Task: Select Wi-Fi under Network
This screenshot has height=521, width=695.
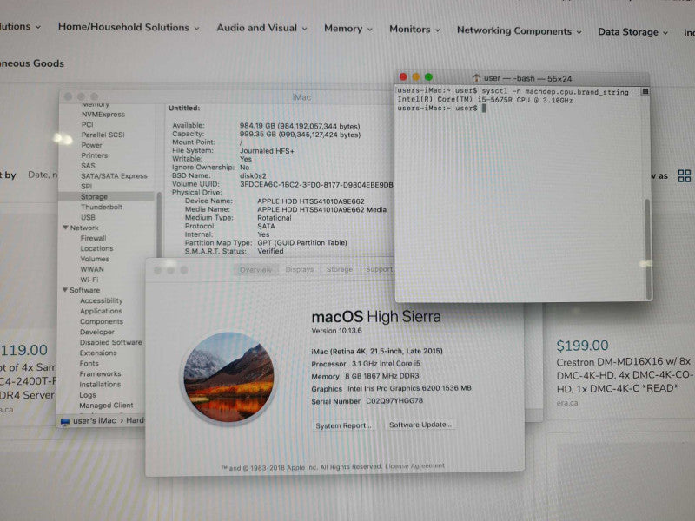Action: click(x=89, y=280)
